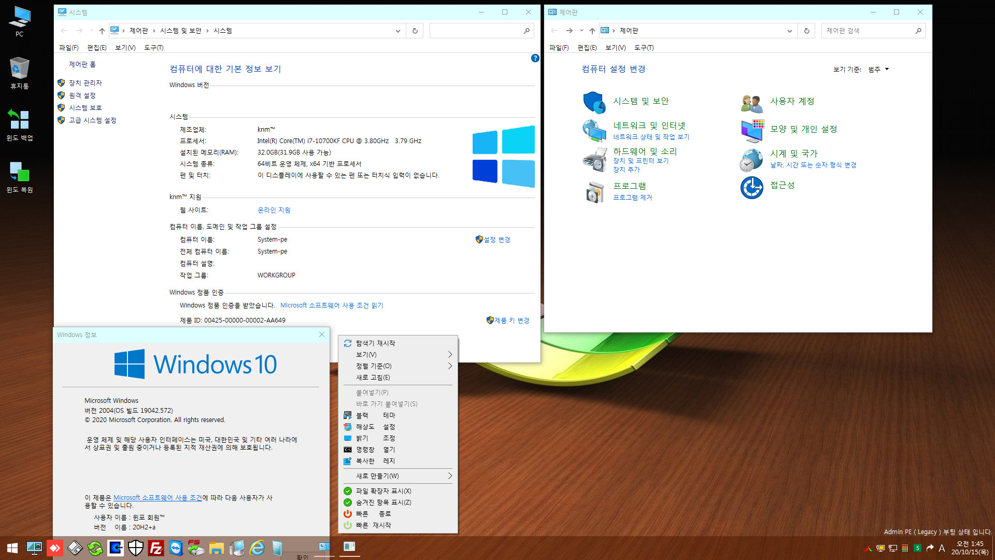This screenshot has width=995, height=560.
Task: Open 편집(E) menu in Control Panel window
Action: [x=587, y=48]
